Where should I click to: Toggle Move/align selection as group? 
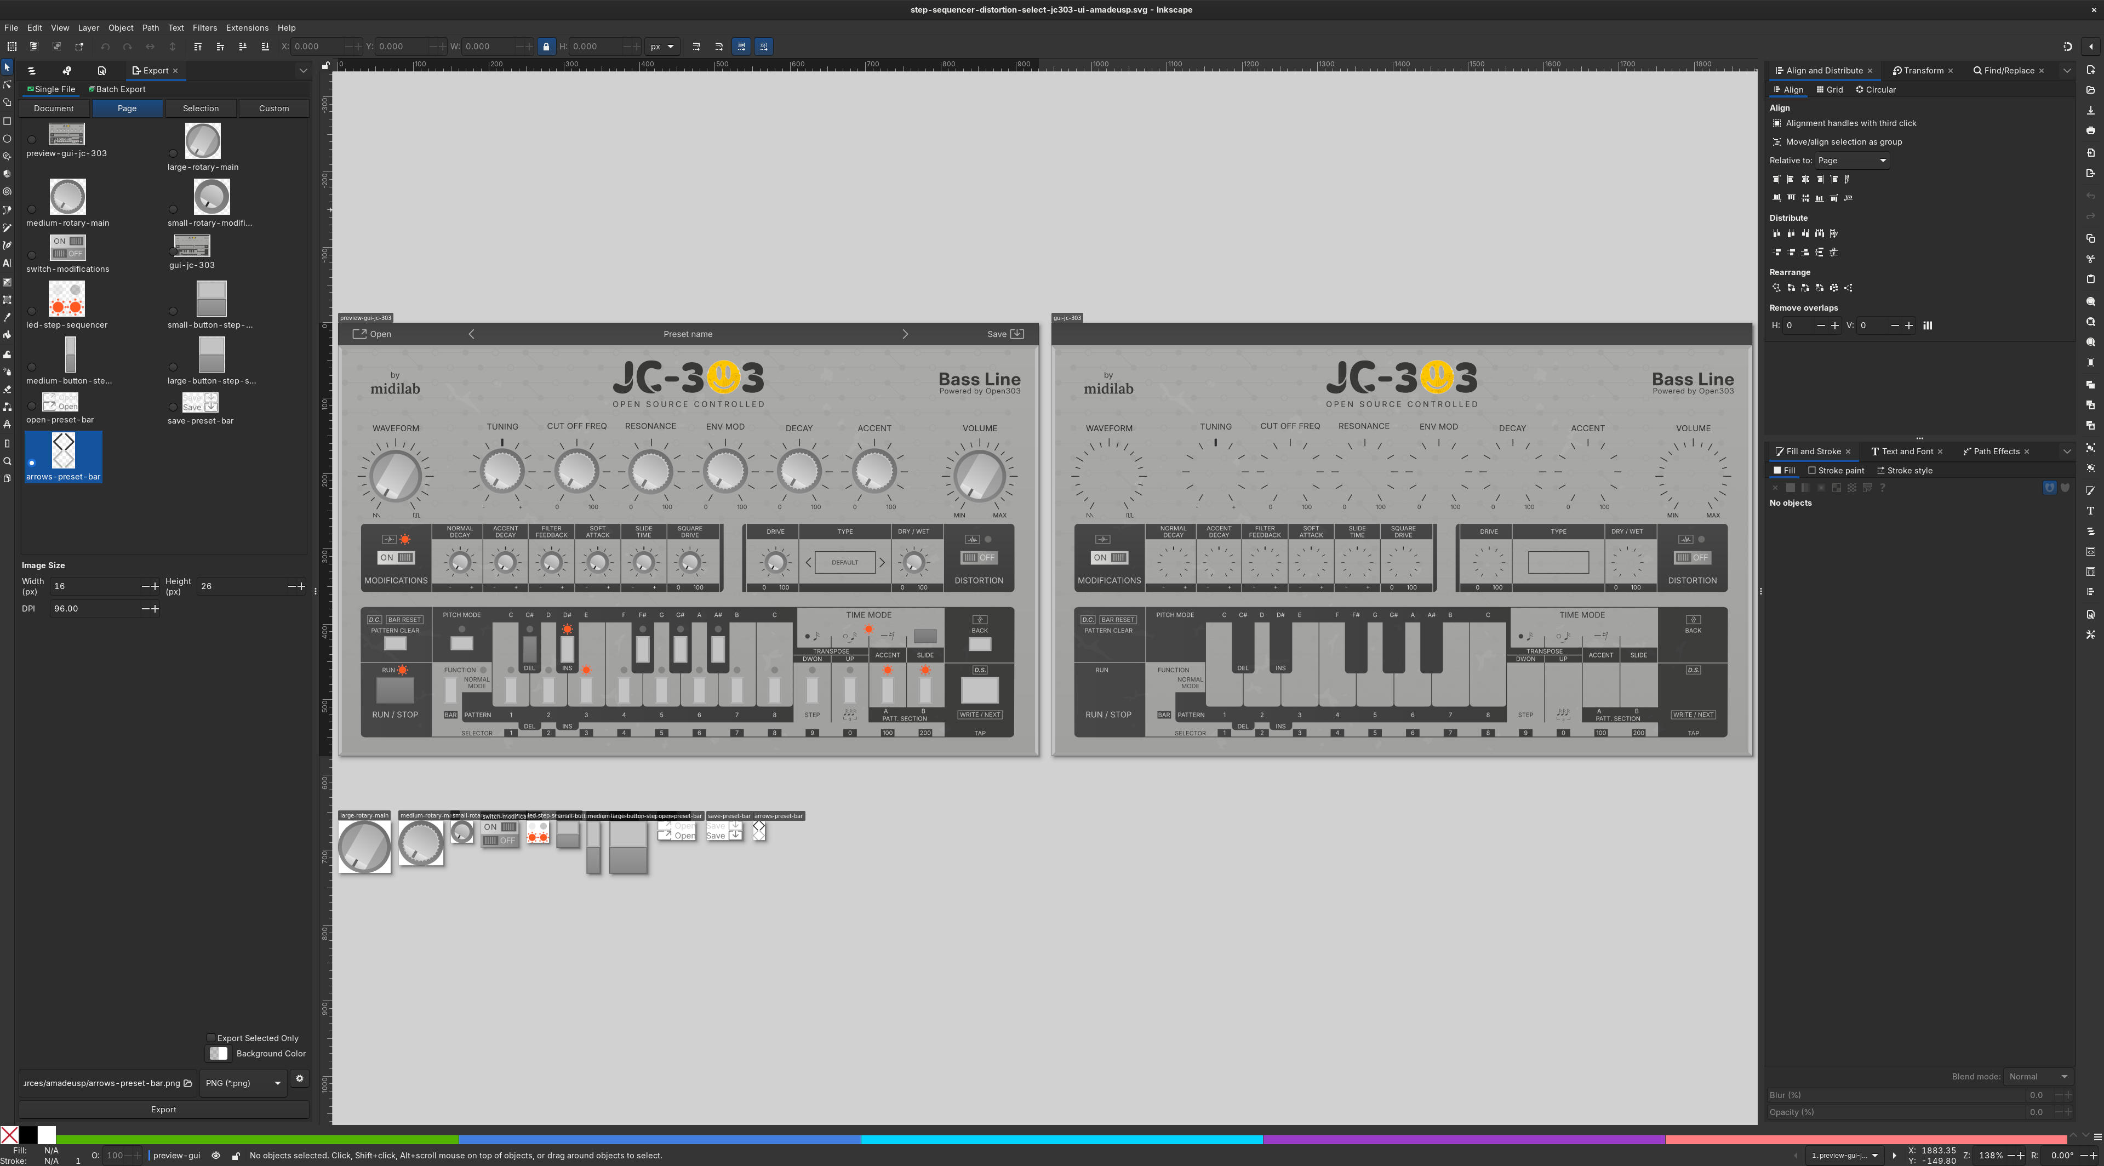(1777, 141)
